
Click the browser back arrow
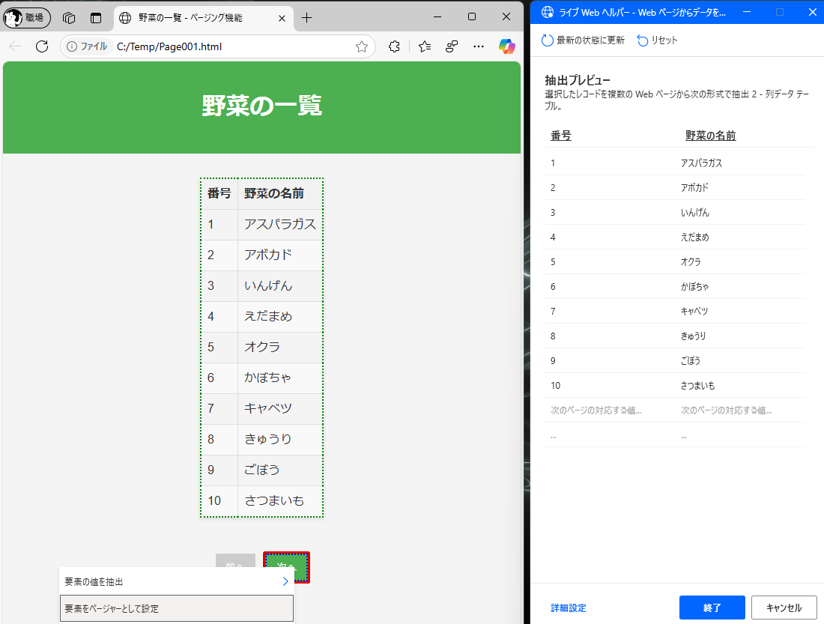pos(15,46)
